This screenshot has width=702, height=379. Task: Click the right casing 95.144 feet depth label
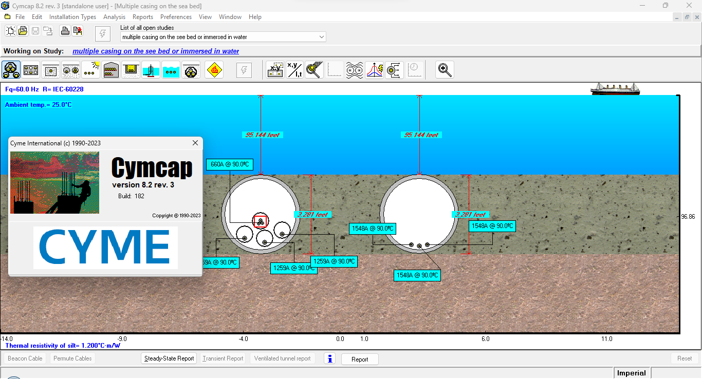coord(421,135)
